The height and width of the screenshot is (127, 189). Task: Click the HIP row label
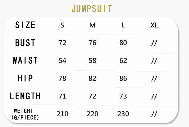[25, 78]
